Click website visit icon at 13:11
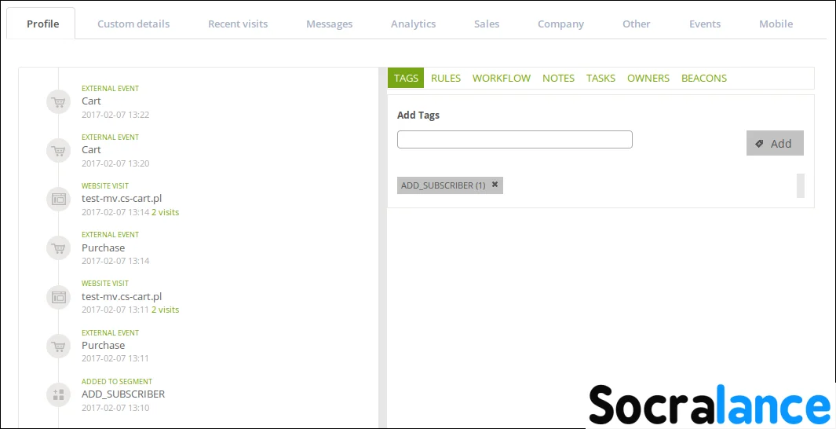Screen dimensions: 836x429 point(59,297)
